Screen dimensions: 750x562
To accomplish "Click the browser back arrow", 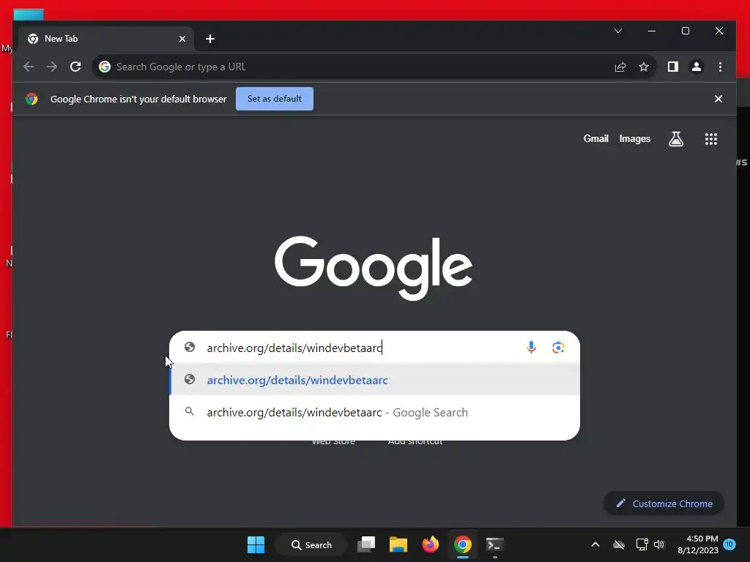I will pos(29,67).
